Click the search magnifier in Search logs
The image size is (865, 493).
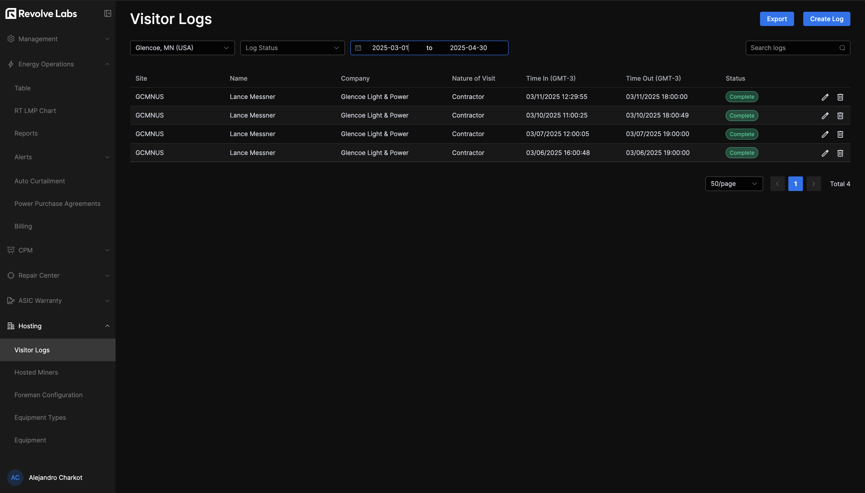tap(842, 48)
